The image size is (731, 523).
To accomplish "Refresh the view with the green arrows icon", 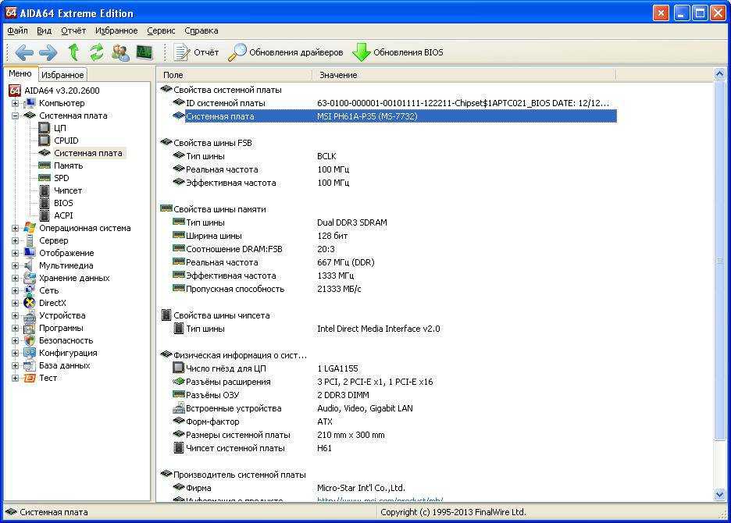I will [x=97, y=52].
